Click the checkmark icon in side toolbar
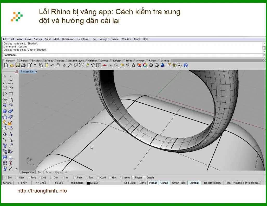This screenshot has width=267, height=206. (x=11, y=169)
